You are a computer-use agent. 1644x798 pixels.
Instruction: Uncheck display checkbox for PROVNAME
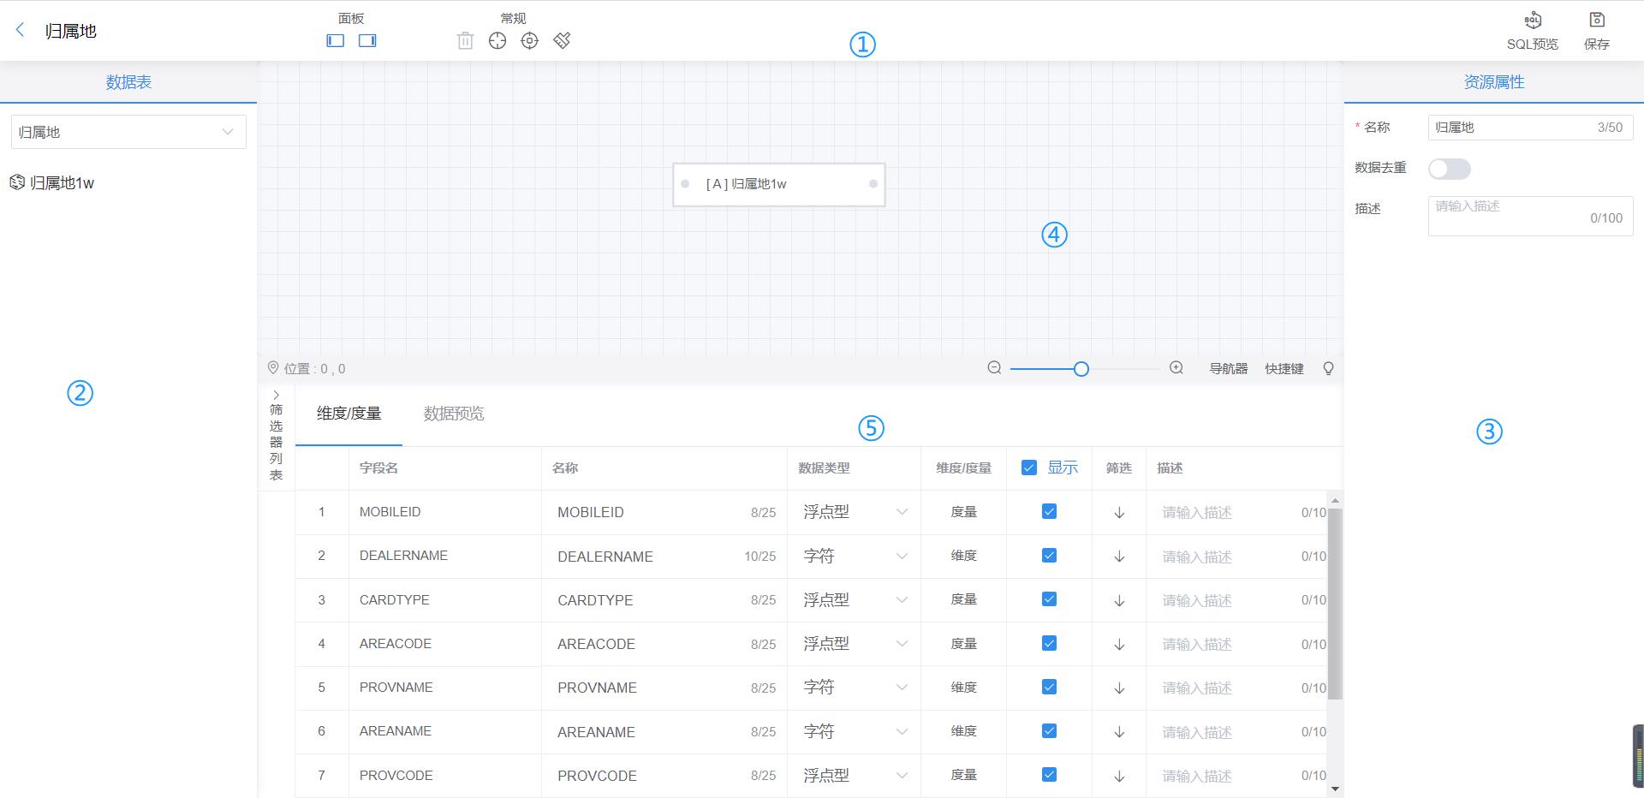coord(1049,687)
